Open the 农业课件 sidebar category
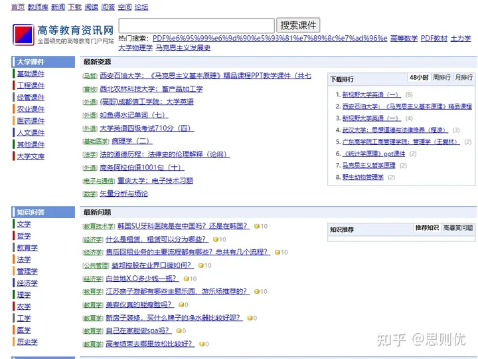 (x=31, y=109)
